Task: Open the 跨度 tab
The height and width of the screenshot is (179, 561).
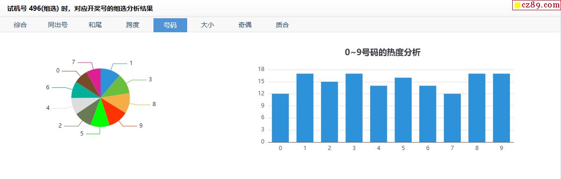Action: click(x=133, y=25)
